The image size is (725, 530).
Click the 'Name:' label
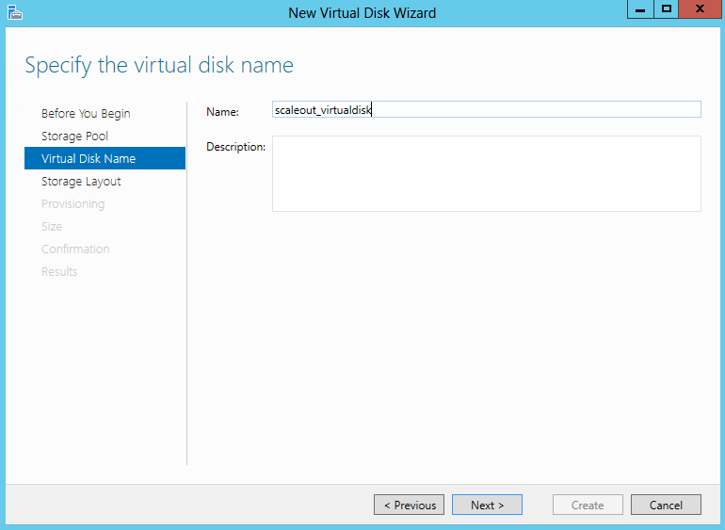pos(222,112)
